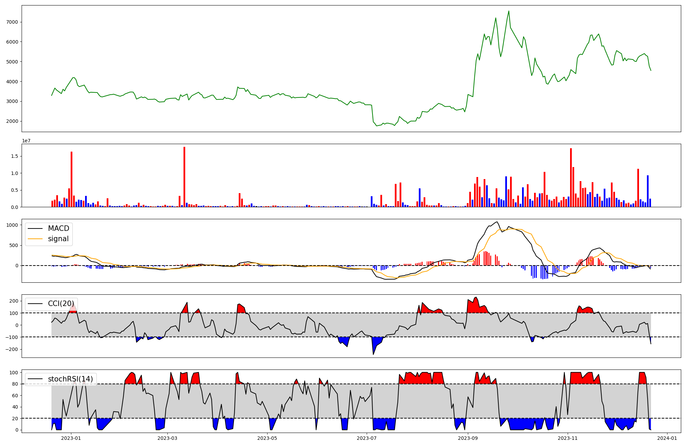Click the MACD legend label
Screen dimensions: 686x446
[58, 228]
